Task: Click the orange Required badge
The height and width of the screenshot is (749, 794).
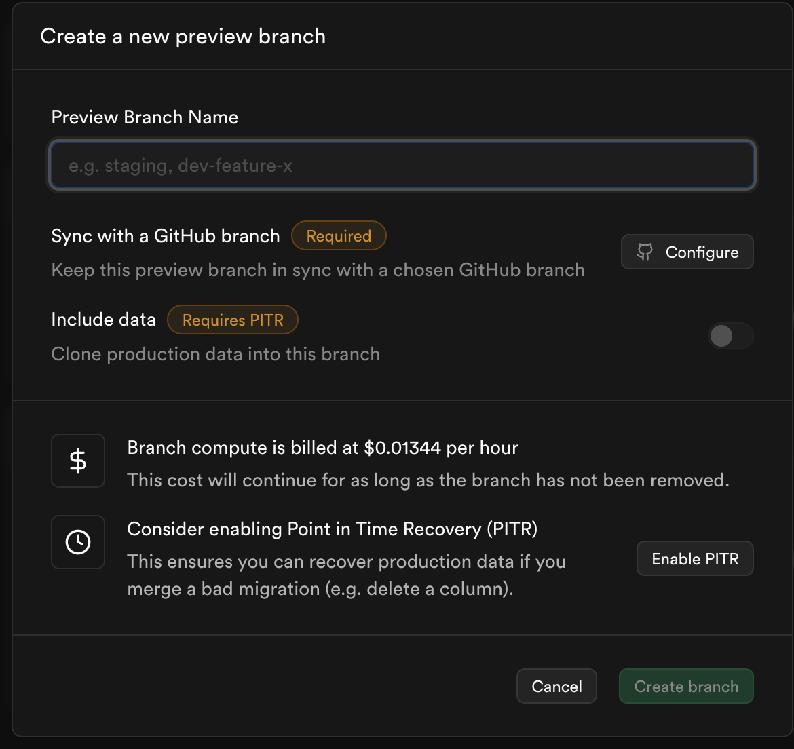Action: pyautogui.click(x=339, y=236)
